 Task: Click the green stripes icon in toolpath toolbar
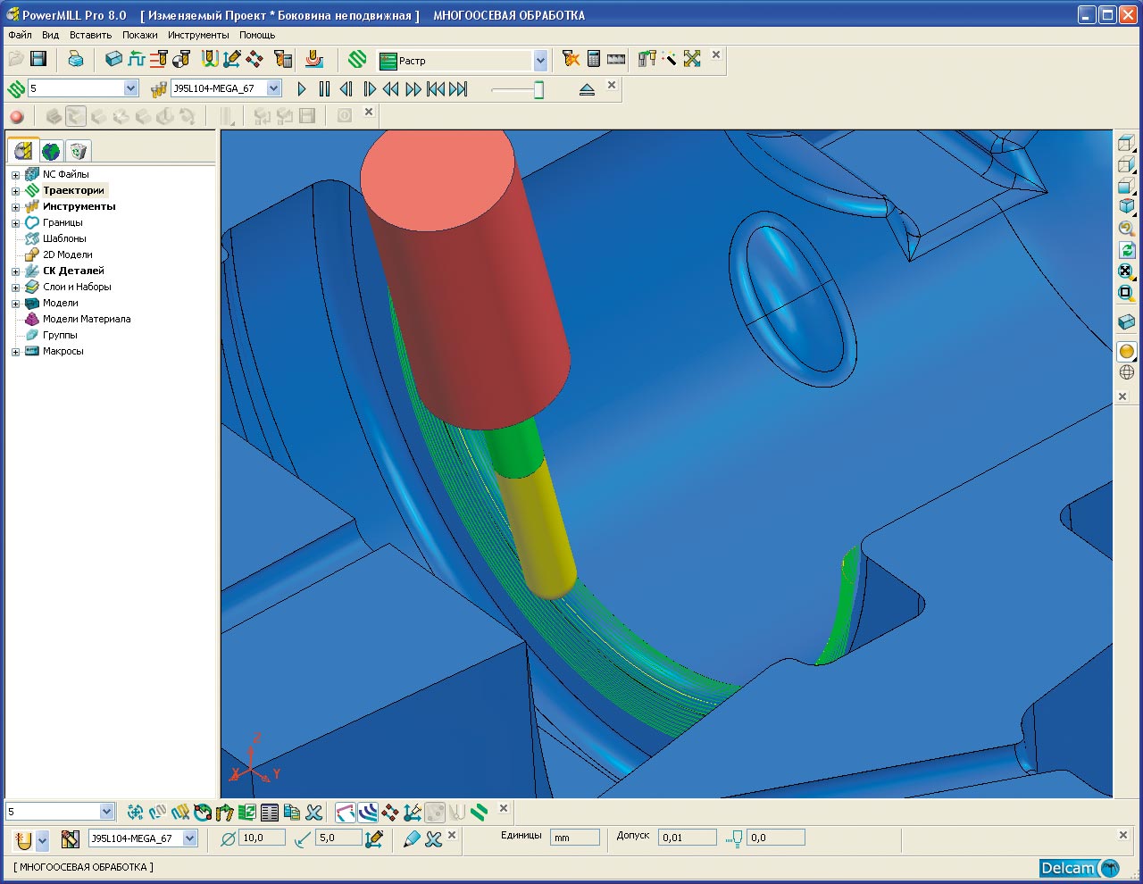coord(479,812)
